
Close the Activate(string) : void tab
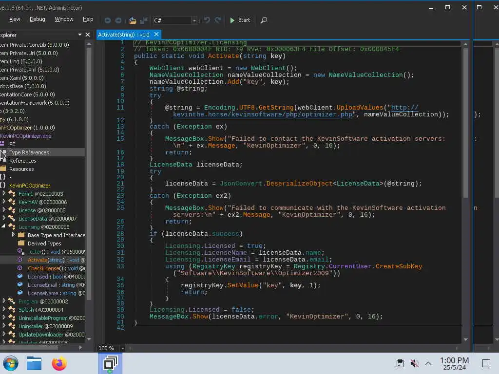(156, 34)
